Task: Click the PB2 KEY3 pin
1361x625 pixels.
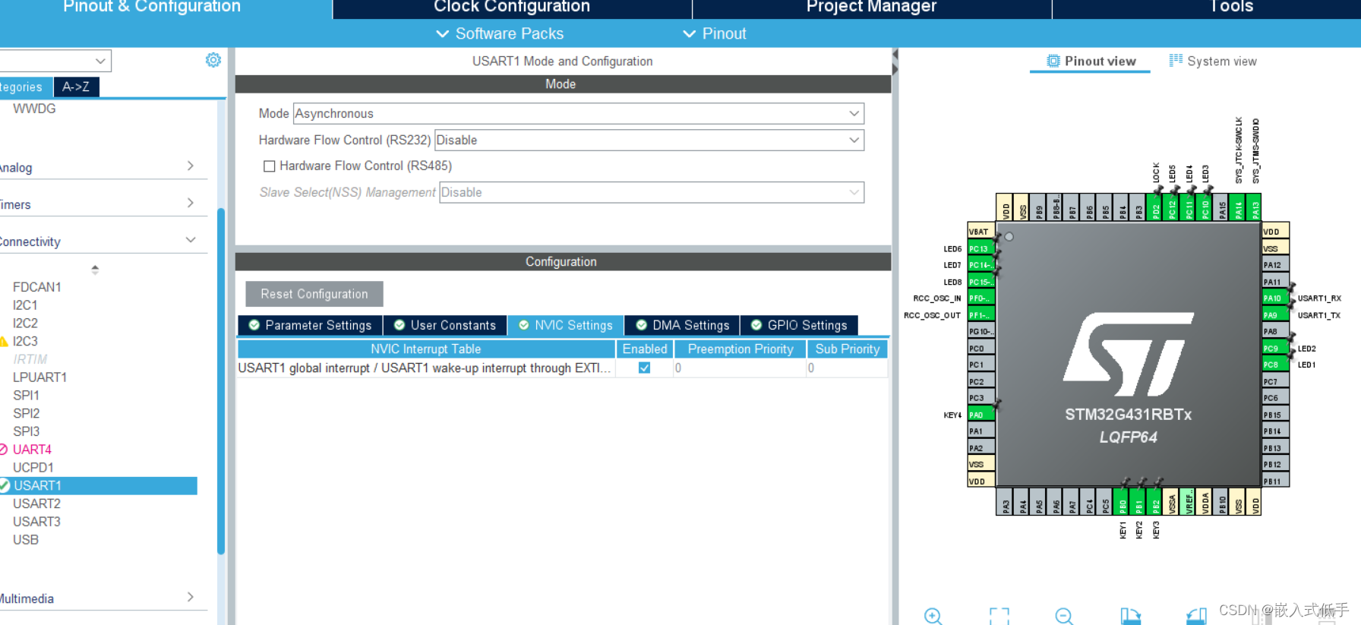Action: (x=1156, y=502)
